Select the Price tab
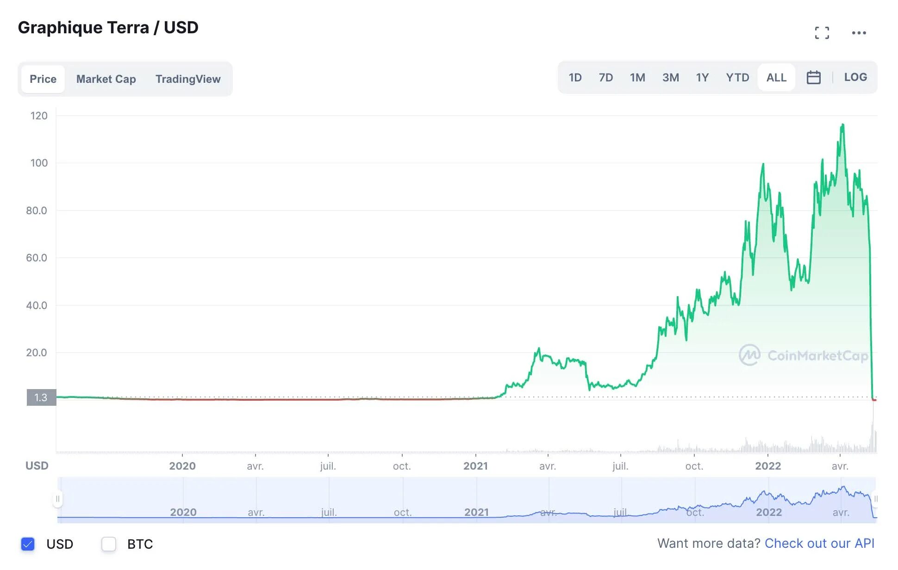The width and height of the screenshot is (898, 570). click(43, 79)
